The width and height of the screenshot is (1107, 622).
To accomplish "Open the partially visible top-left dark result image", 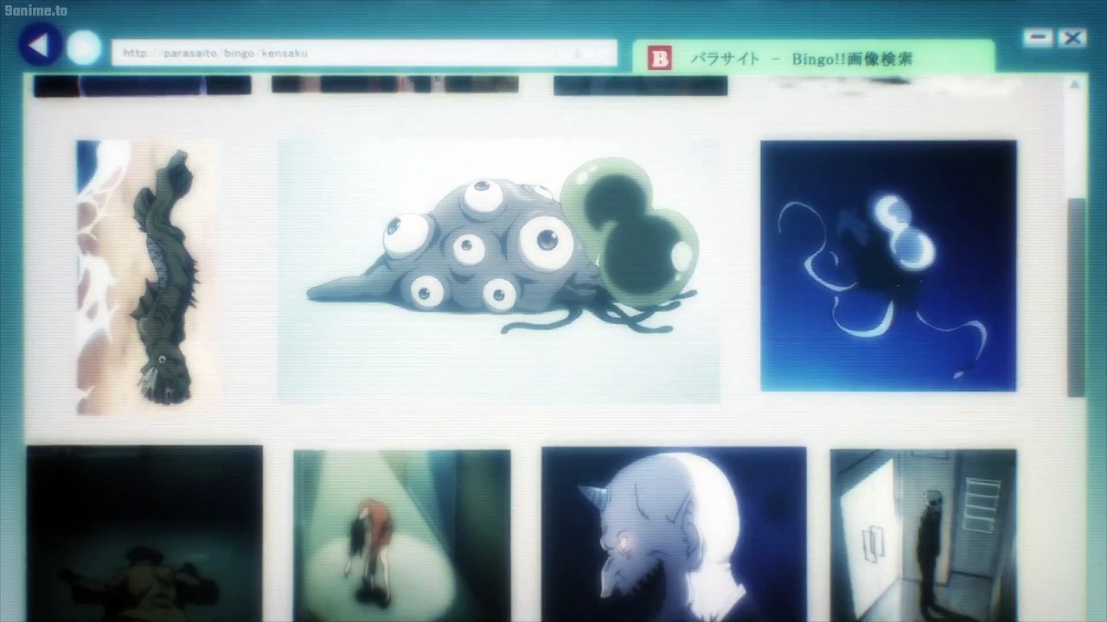I will point(143,85).
